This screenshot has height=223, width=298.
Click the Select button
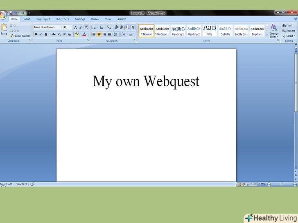(x=289, y=36)
